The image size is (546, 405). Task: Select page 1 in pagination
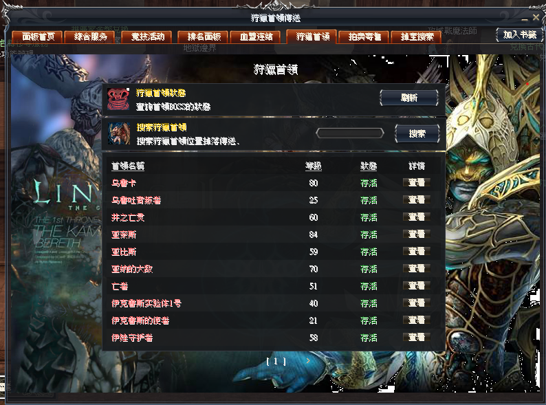click(276, 362)
